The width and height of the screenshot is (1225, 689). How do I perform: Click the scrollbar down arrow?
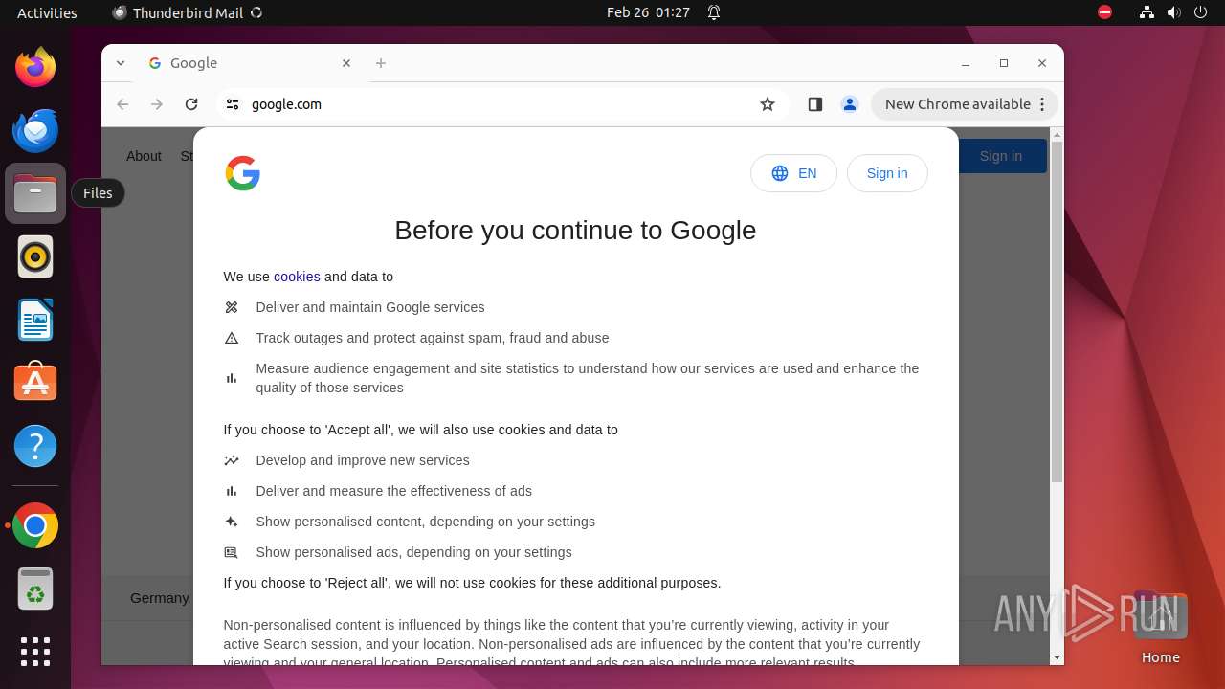[1057, 657]
